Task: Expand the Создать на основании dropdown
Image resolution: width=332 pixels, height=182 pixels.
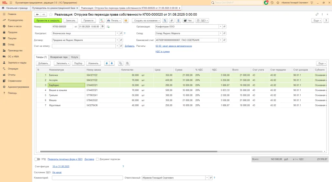Action: coord(146,20)
